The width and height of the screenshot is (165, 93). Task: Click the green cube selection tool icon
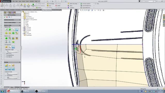(6, 38)
